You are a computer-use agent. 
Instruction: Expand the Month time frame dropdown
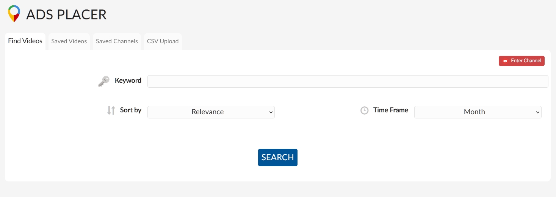[474, 112]
